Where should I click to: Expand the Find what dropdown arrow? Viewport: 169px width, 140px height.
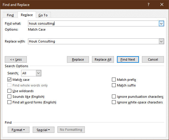tap(161, 23)
